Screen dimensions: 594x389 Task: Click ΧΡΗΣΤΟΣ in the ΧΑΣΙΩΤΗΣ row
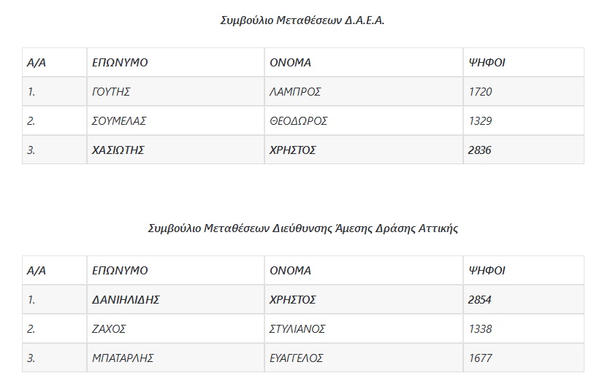click(293, 150)
